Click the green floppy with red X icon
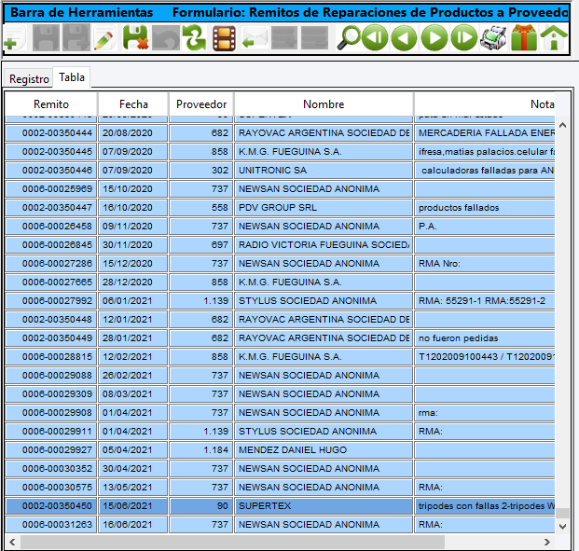 [x=135, y=37]
